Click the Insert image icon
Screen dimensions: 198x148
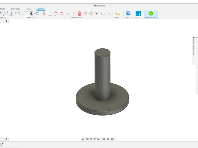point(128,14)
